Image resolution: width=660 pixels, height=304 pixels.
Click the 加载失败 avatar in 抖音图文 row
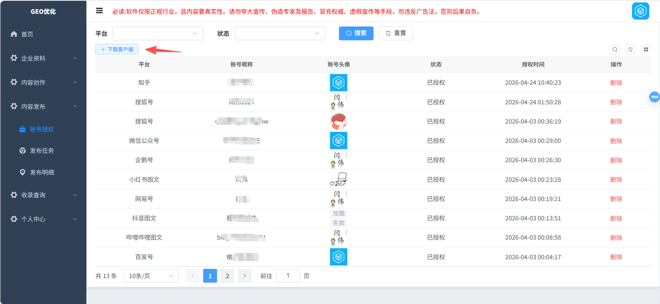[338, 218]
